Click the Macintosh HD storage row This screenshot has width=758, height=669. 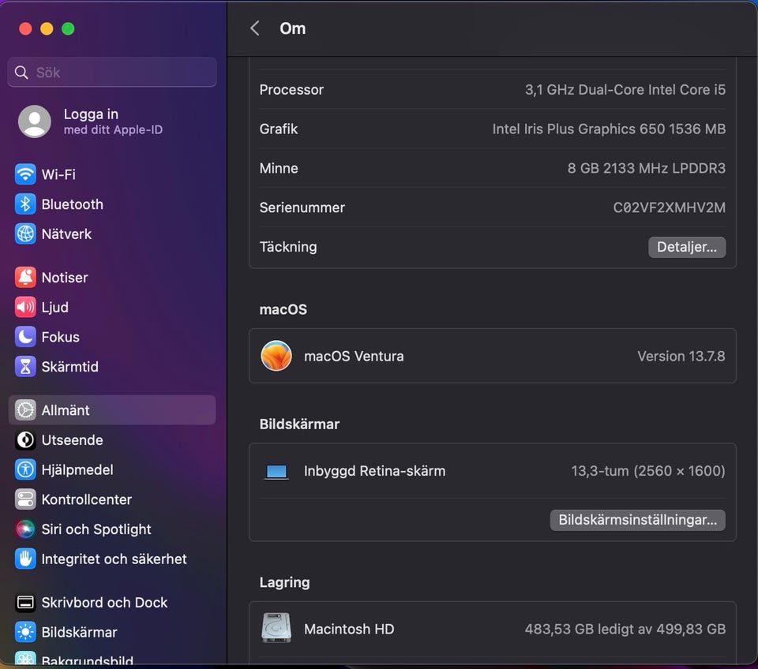pyautogui.click(x=492, y=629)
